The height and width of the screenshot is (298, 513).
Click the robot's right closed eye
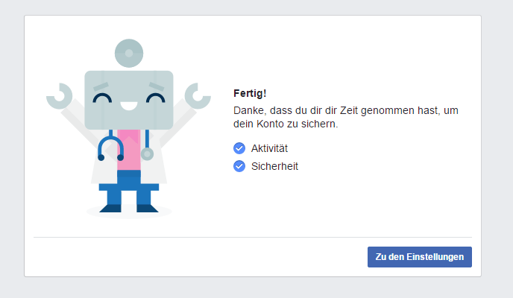pyautogui.click(x=156, y=98)
